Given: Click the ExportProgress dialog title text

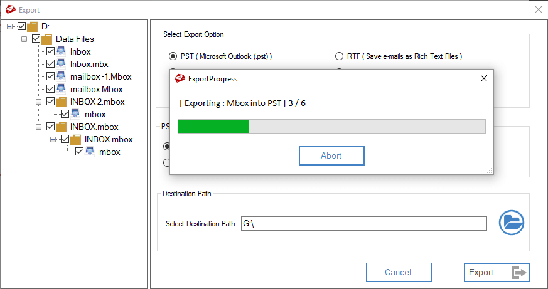Looking at the screenshot, I should pos(213,79).
